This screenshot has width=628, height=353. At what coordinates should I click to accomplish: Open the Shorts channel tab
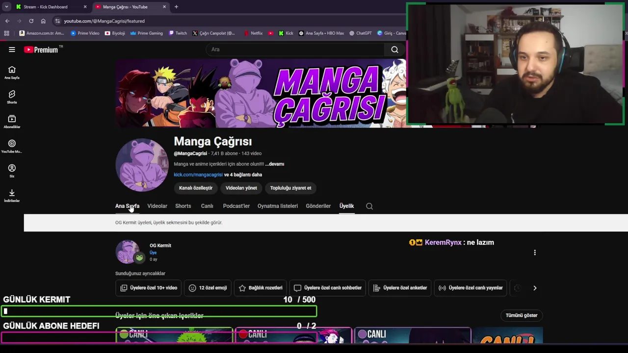[183, 206]
